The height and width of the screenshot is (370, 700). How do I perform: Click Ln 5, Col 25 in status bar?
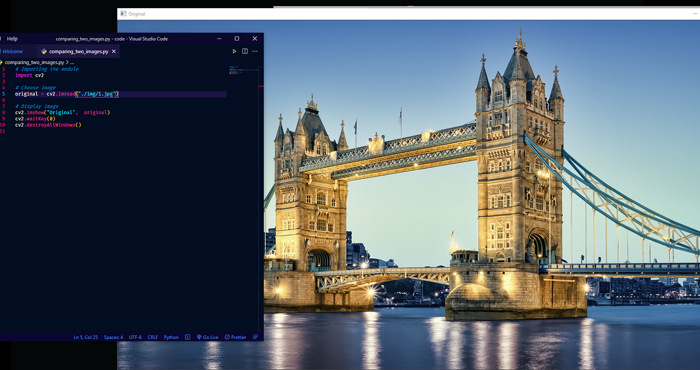[x=86, y=338]
